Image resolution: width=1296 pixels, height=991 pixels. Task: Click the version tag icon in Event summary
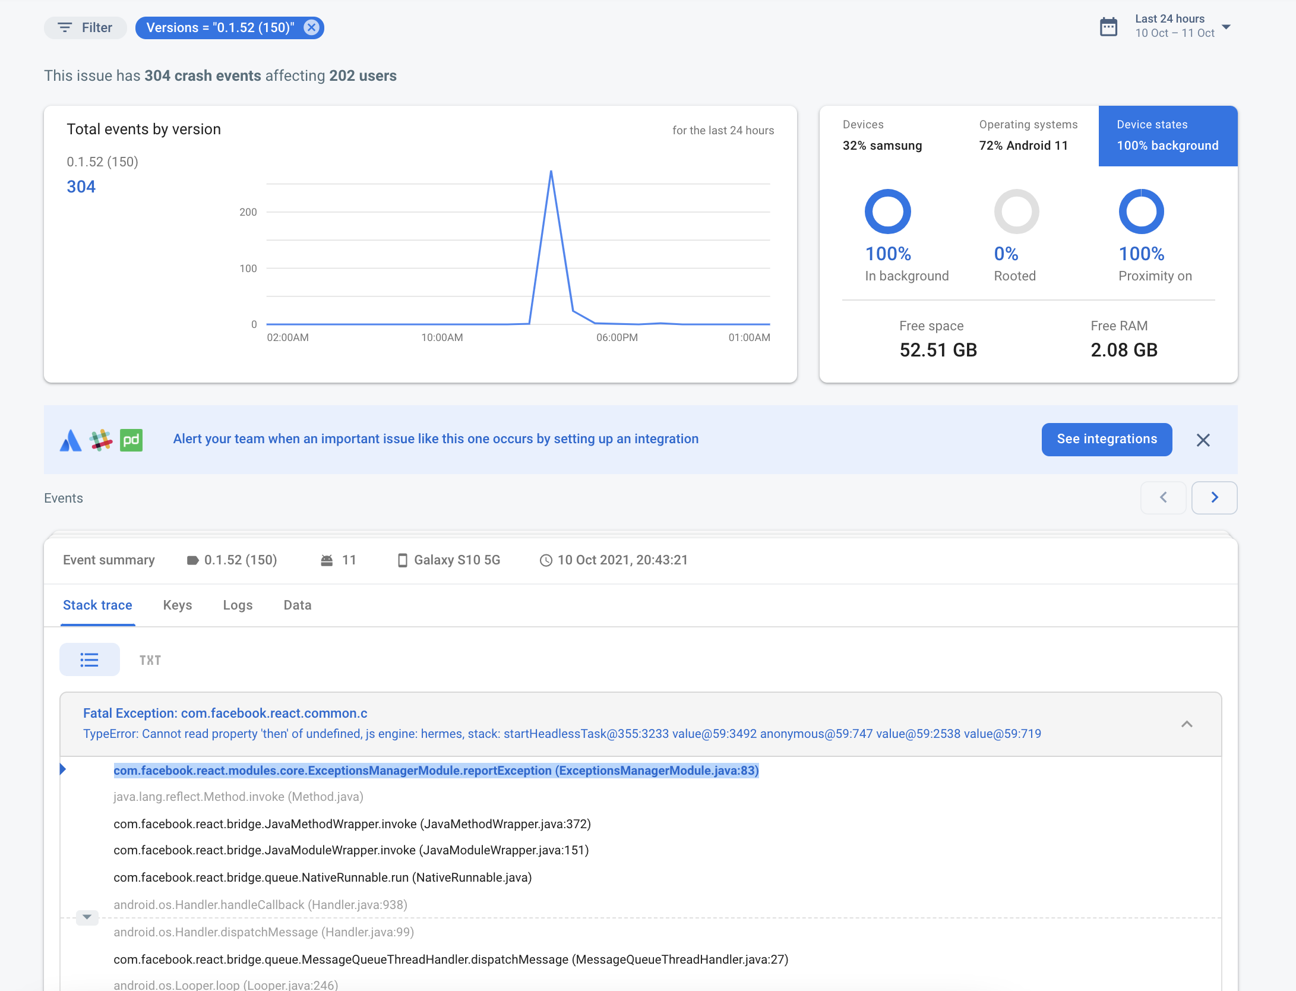(x=192, y=560)
